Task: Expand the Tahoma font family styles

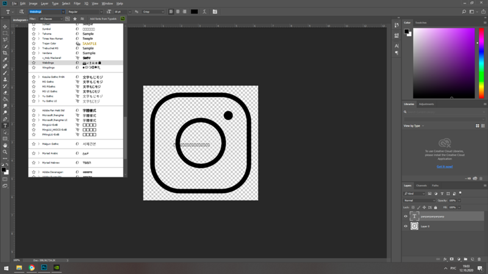Action: coord(38,34)
